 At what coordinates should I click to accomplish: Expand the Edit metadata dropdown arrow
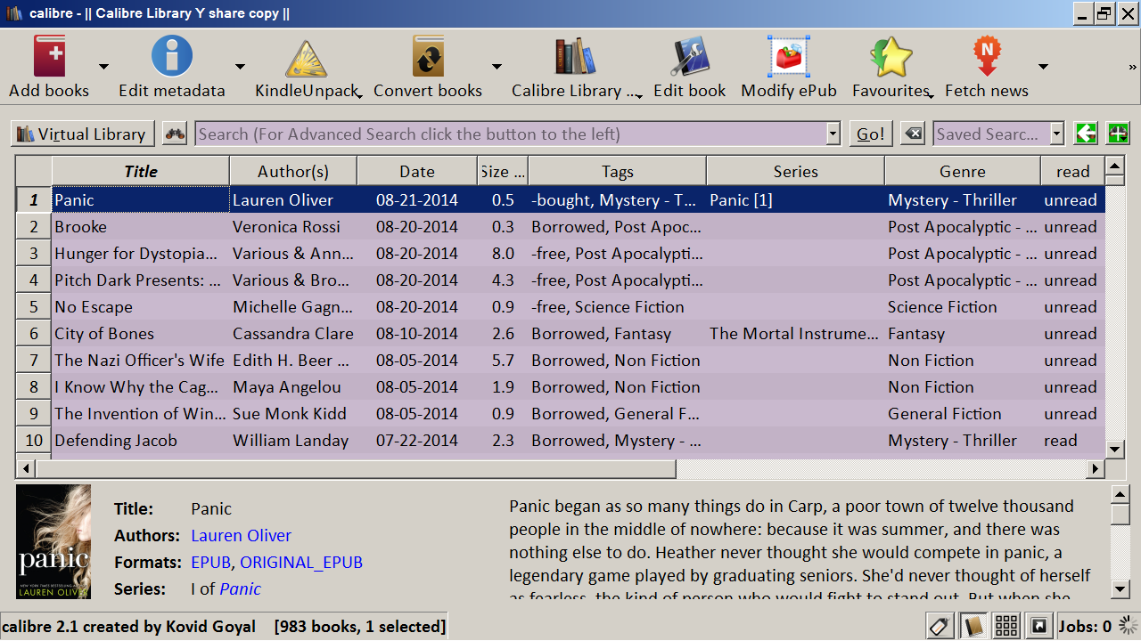[240, 67]
